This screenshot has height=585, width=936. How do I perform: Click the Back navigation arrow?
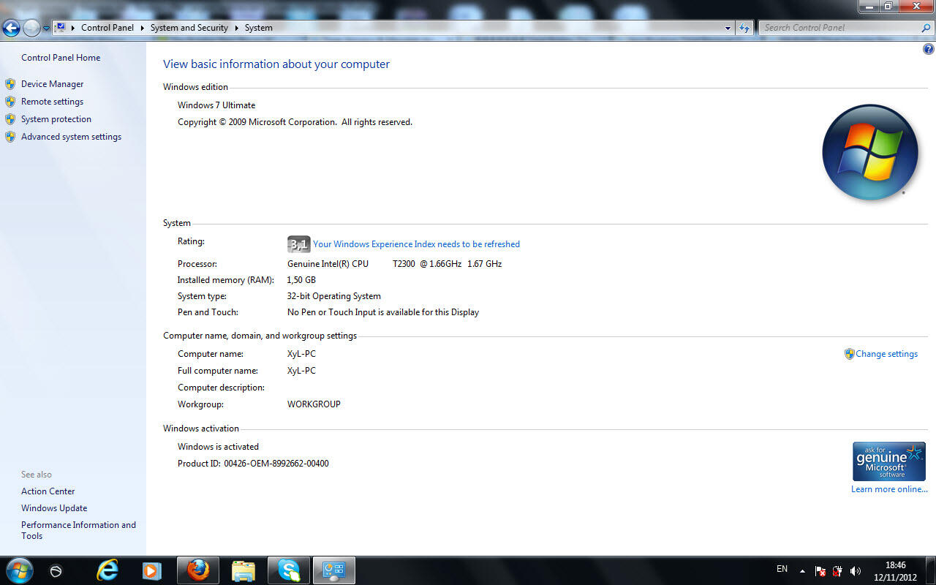(11, 29)
